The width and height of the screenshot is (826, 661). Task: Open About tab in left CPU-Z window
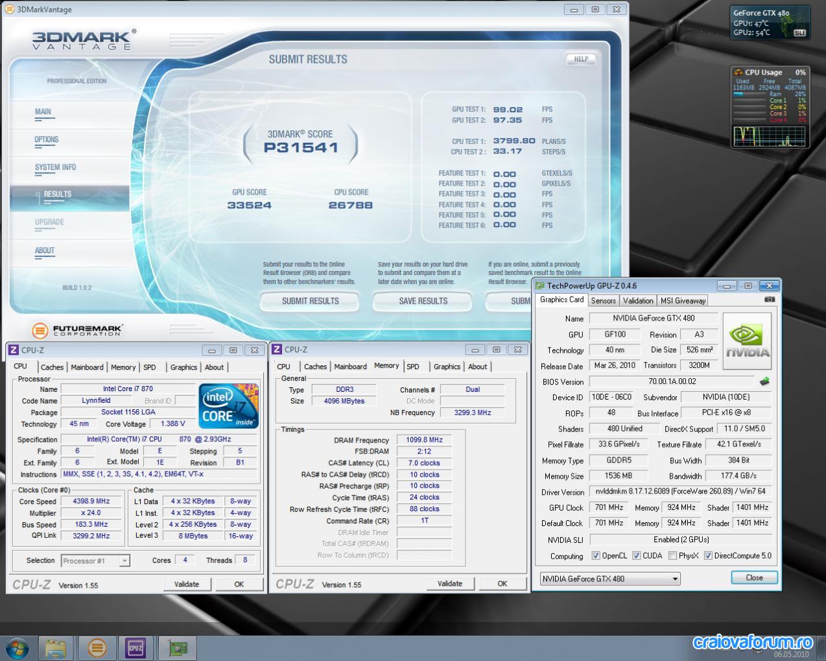coord(214,367)
